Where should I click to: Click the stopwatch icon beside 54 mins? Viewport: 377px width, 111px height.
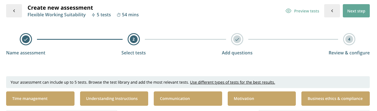click(119, 15)
